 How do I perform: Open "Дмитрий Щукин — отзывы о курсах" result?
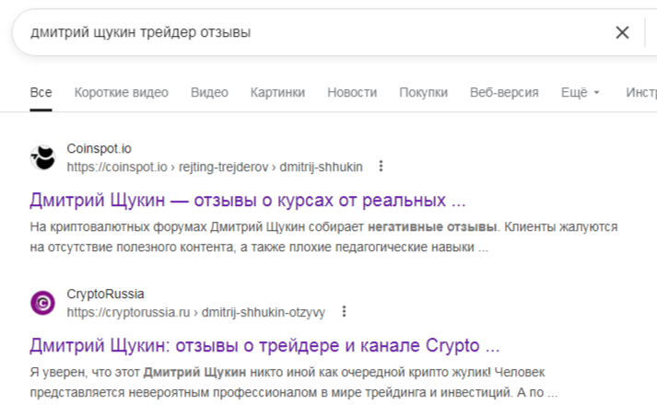coord(248,200)
